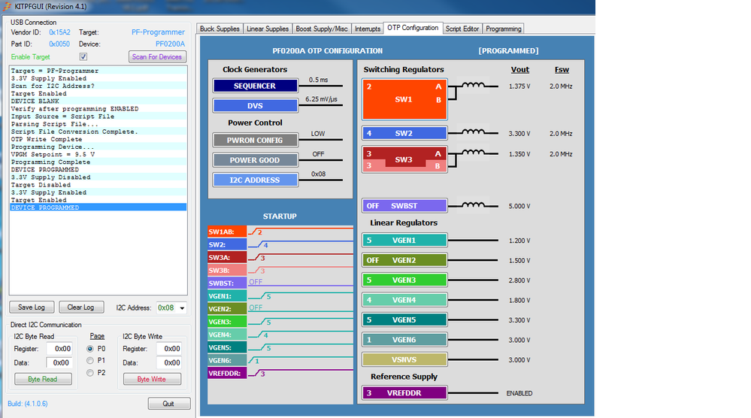The width and height of the screenshot is (751, 418).
Task: Open the Buck Supplies tab
Action: tap(220, 29)
